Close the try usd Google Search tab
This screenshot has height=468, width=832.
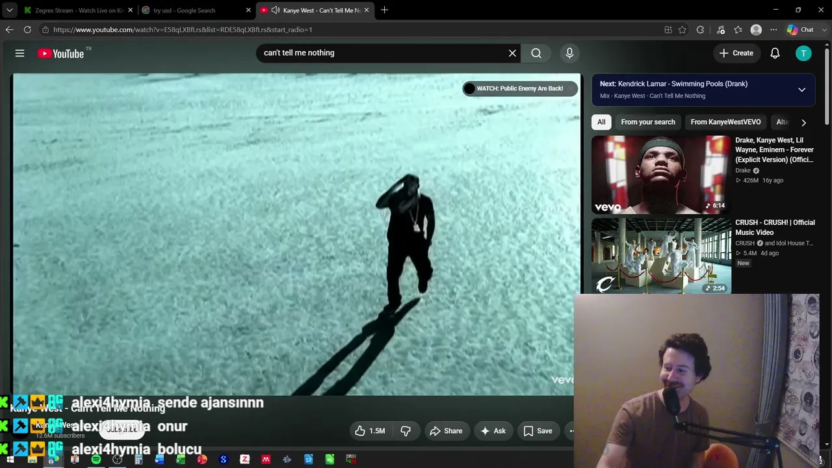tap(248, 10)
